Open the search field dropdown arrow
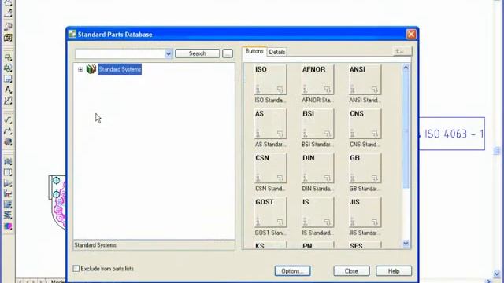This screenshot has width=504, height=283. point(168,53)
